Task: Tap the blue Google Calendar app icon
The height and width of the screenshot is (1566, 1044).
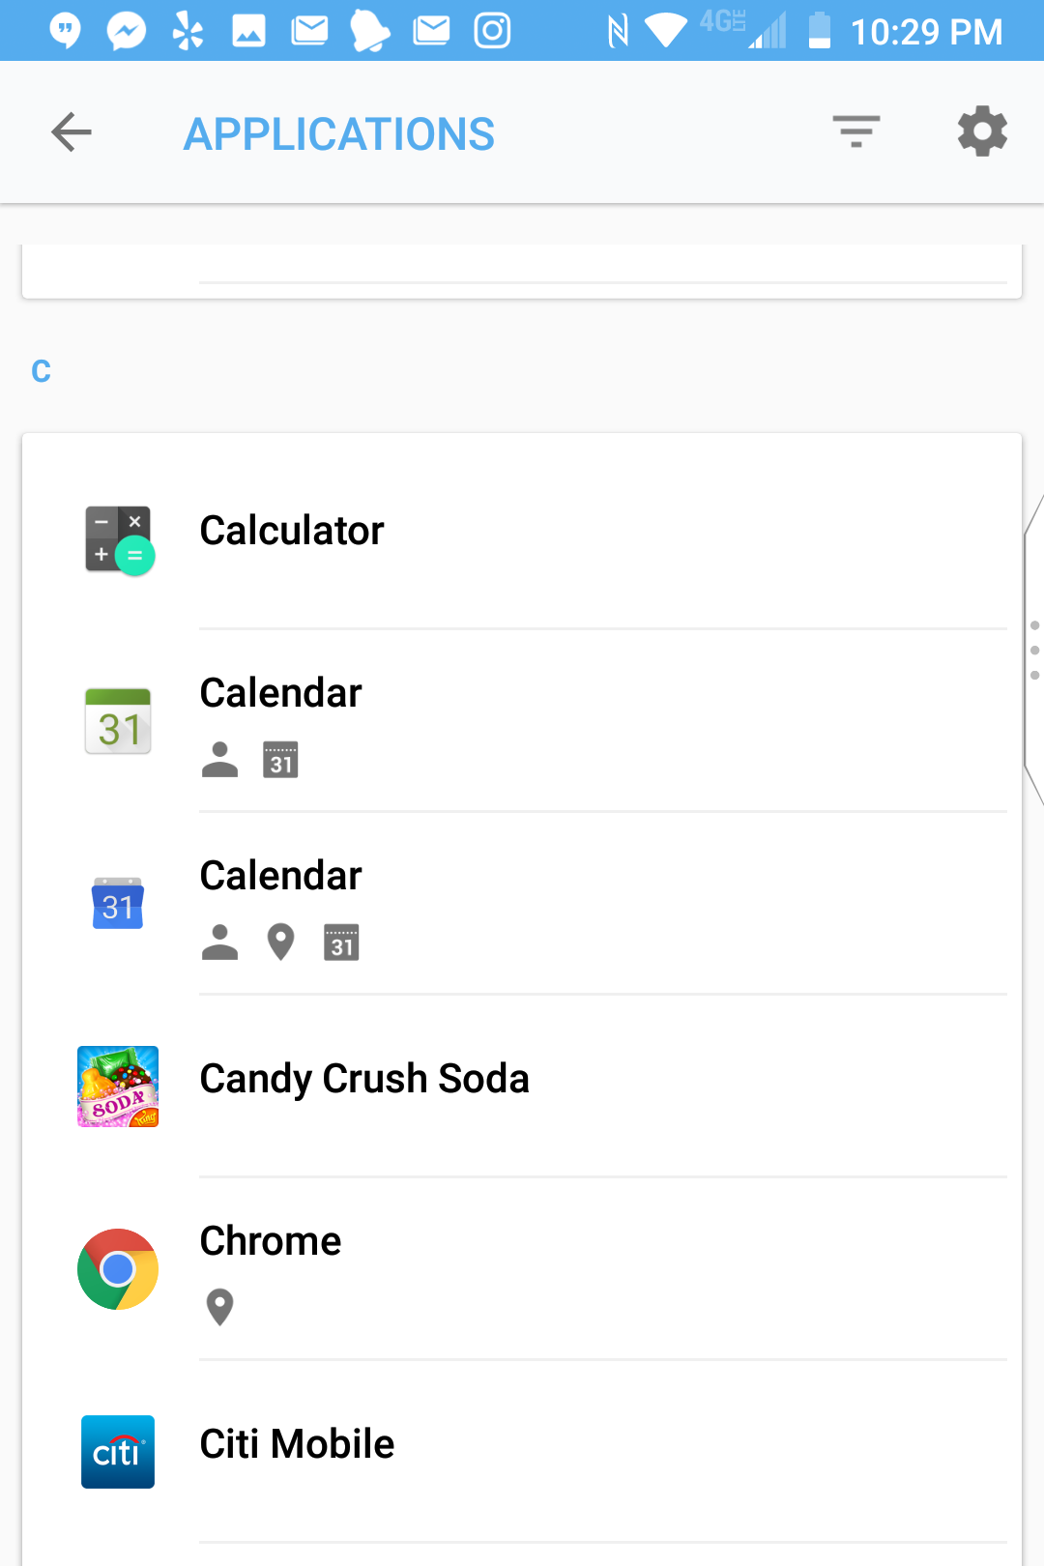Action: [x=118, y=904]
